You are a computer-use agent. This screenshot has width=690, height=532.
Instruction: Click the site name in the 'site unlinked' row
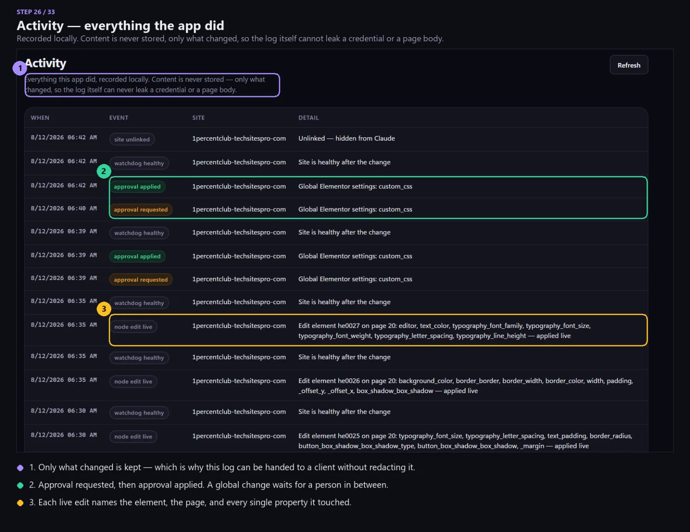[239, 139]
